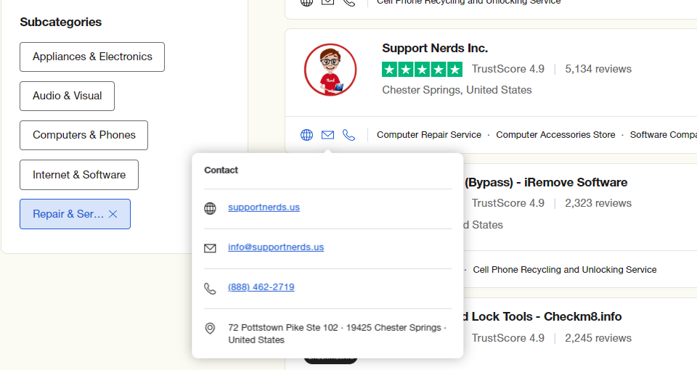Click the Support Nerds mascot logo
Viewport: 697px width, 370px height.
tap(330, 70)
